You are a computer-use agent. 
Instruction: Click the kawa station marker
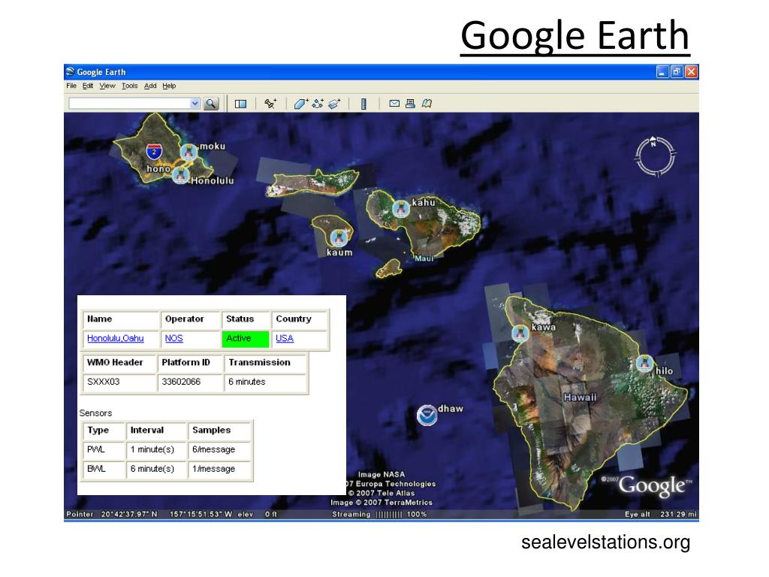(520, 334)
